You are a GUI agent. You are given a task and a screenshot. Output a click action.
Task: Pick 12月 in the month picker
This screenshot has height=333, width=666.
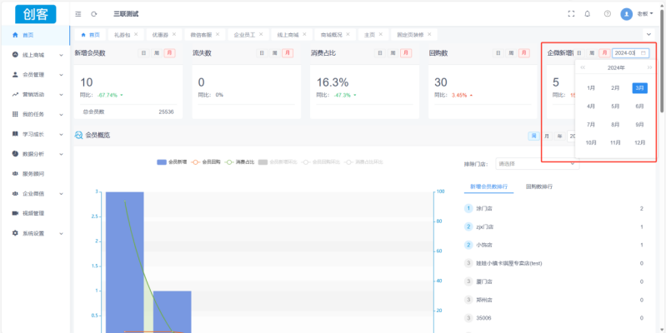pyautogui.click(x=639, y=142)
